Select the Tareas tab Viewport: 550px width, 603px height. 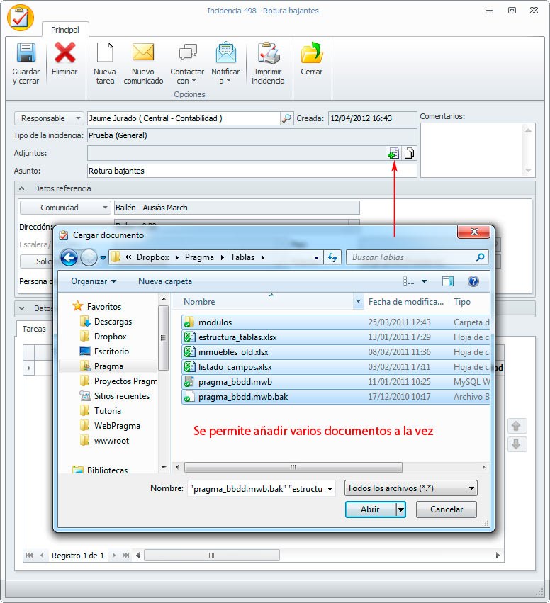34,329
